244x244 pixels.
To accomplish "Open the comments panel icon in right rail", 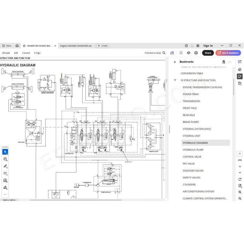I will (240, 69).
